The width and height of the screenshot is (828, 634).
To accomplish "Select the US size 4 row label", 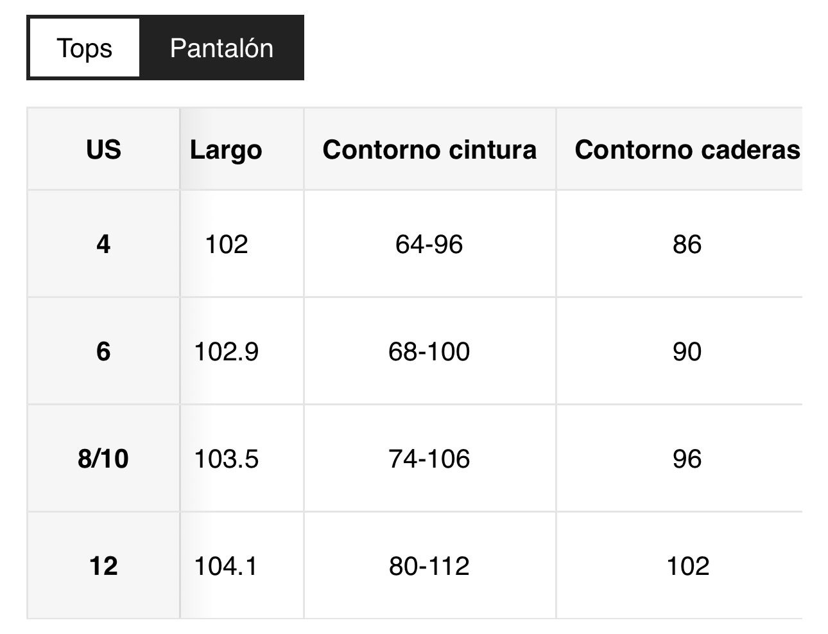I will coord(103,244).
